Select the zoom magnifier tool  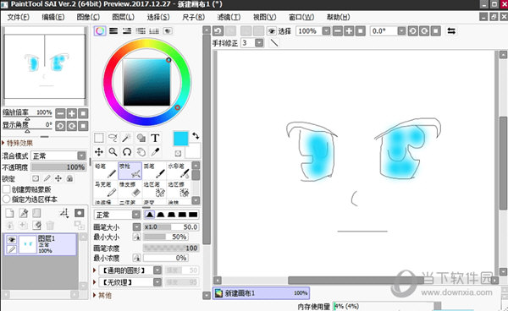pyautogui.click(x=113, y=151)
